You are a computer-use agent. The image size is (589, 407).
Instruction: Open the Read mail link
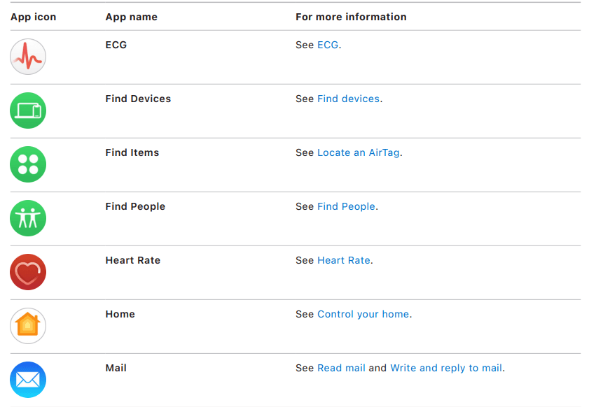(341, 368)
